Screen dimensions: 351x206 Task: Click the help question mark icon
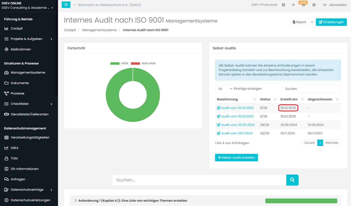[314, 5]
